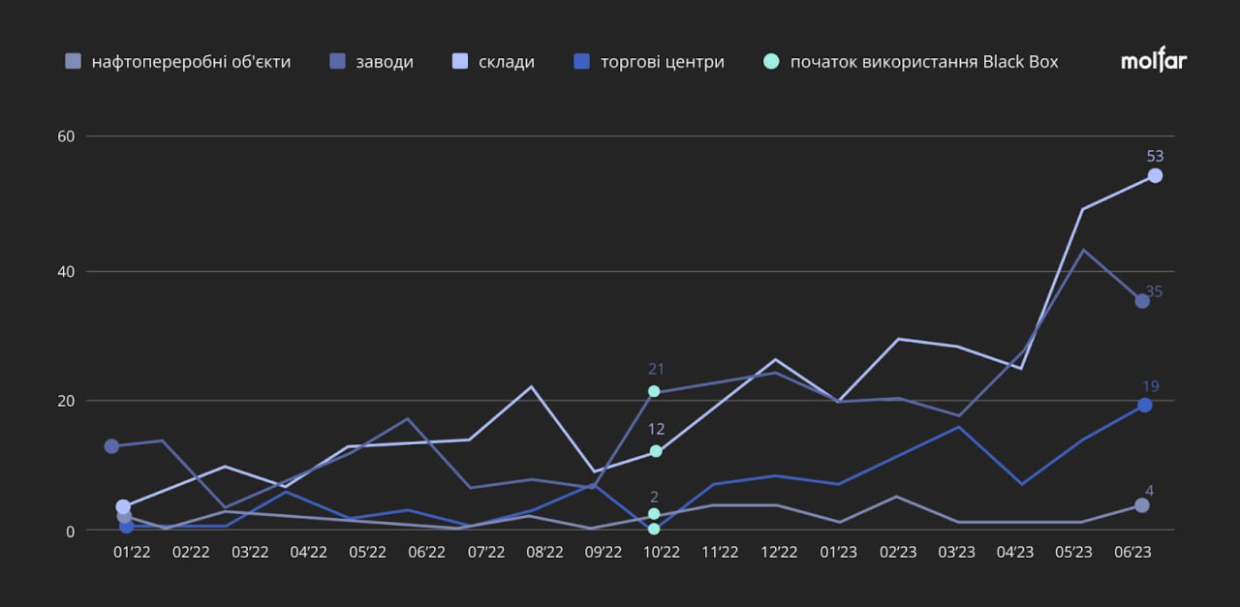Click the 06'23 x-axis label
This screenshot has height=607, width=1240.
[x=1132, y=552]
